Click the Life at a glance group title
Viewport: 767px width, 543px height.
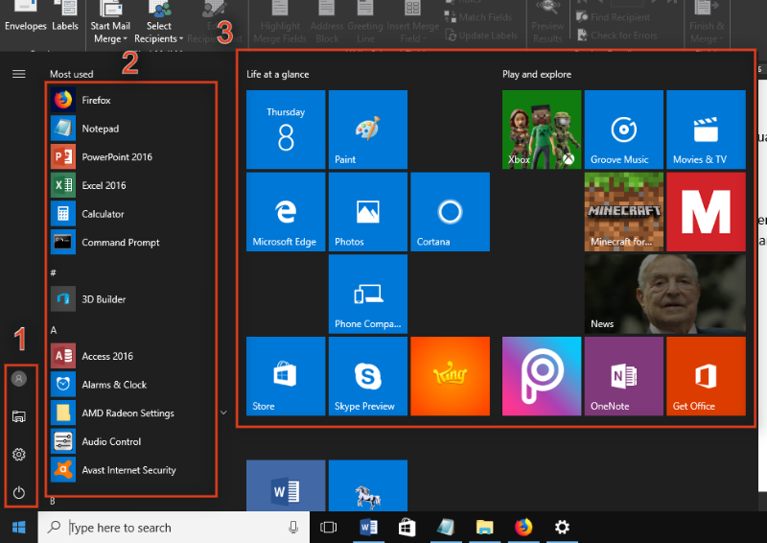click(278, 75)
